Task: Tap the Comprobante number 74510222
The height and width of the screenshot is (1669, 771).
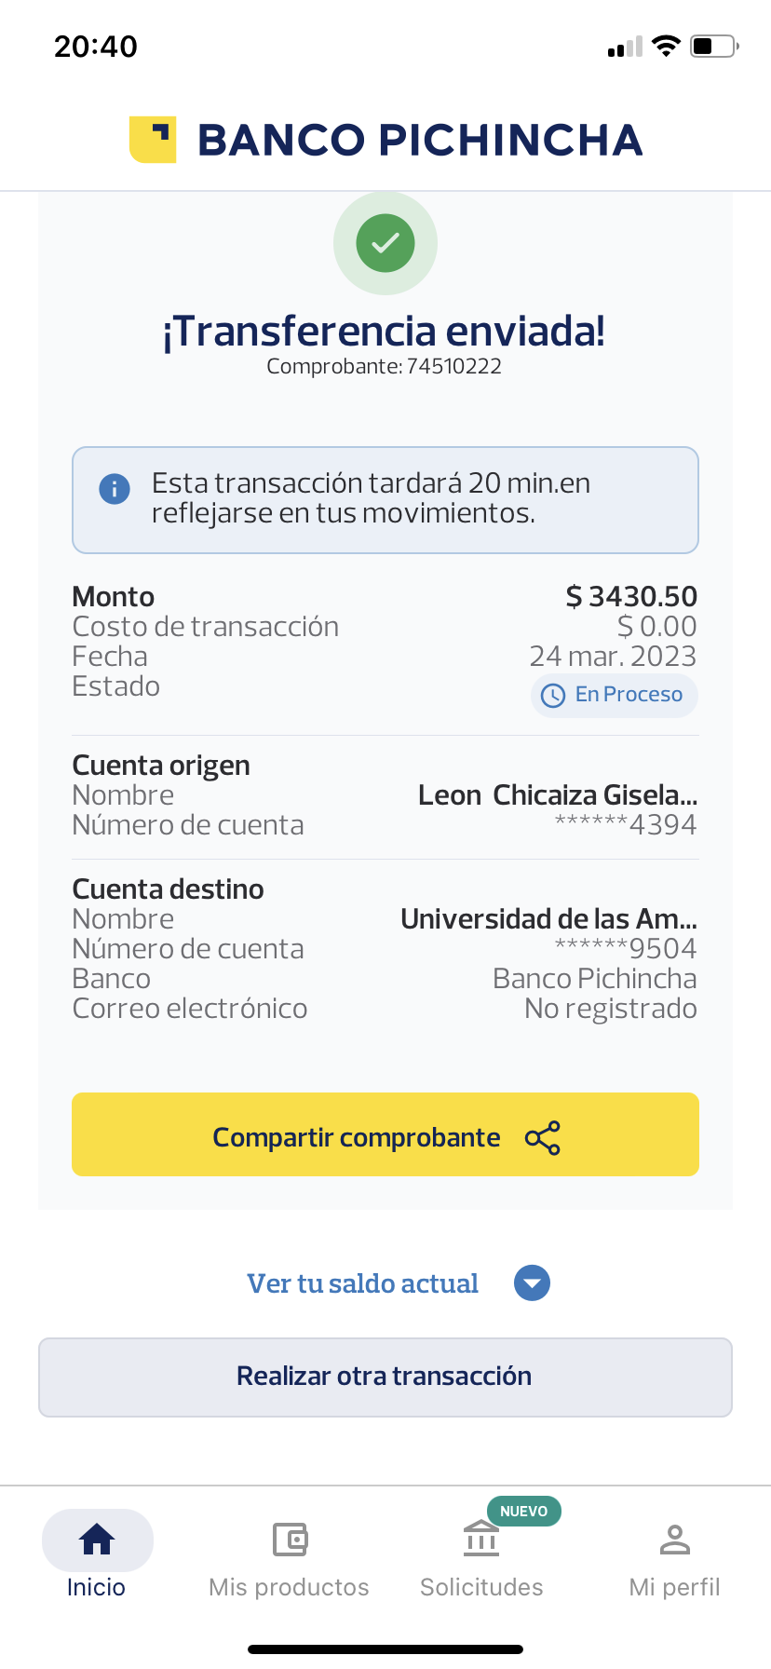Action: point(453,367)
